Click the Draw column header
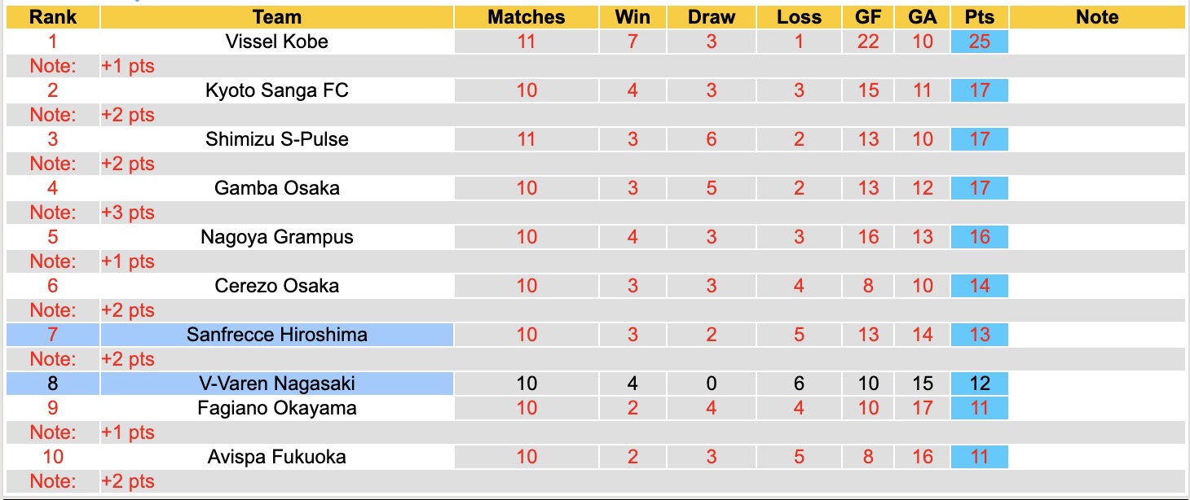The height and width of the screenshot is (500, 1190). pyautogui.click(x=711, y=17)
